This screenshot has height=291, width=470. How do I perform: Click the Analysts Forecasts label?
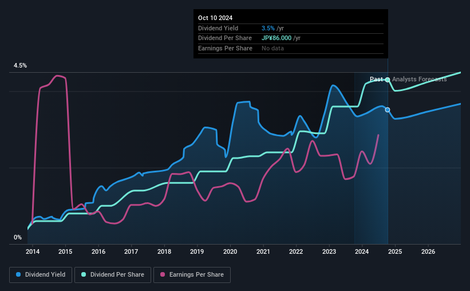pyautogui.click(x=420, y=79)
